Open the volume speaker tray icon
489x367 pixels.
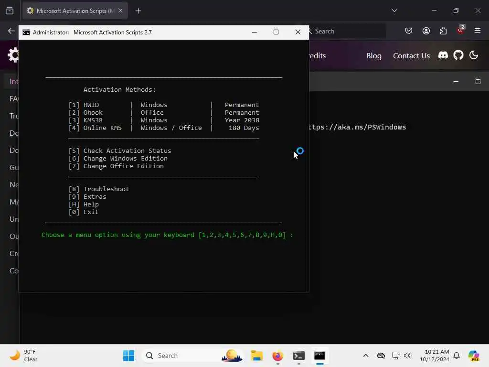pos(407,356)
